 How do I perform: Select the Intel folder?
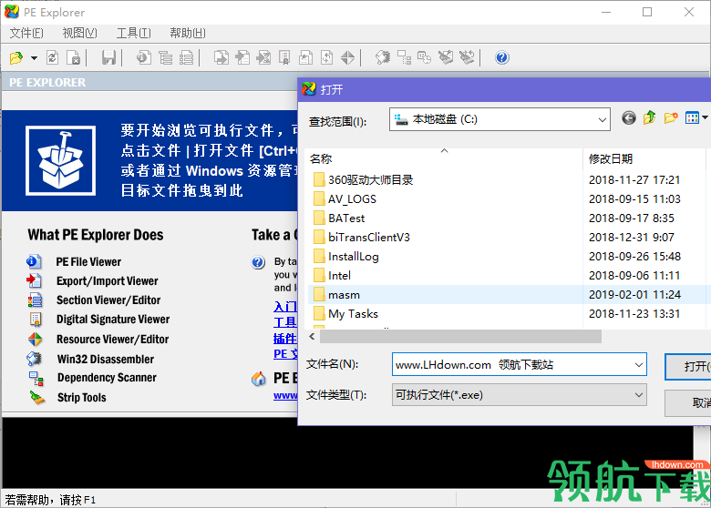pos(332,275)
